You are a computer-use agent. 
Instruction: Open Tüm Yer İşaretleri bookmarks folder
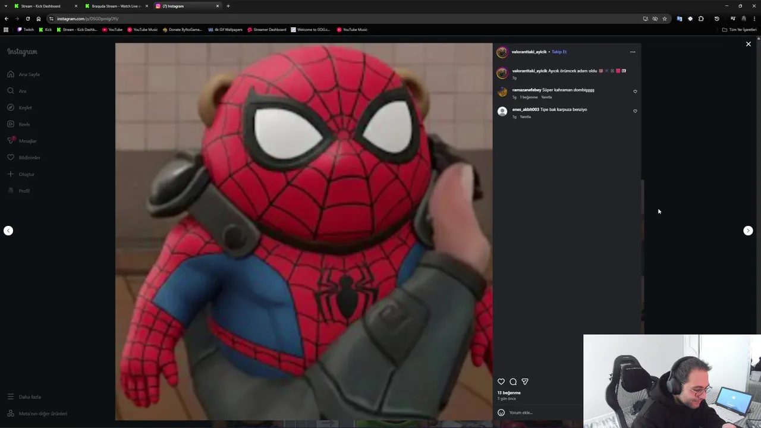coord(740,30)
